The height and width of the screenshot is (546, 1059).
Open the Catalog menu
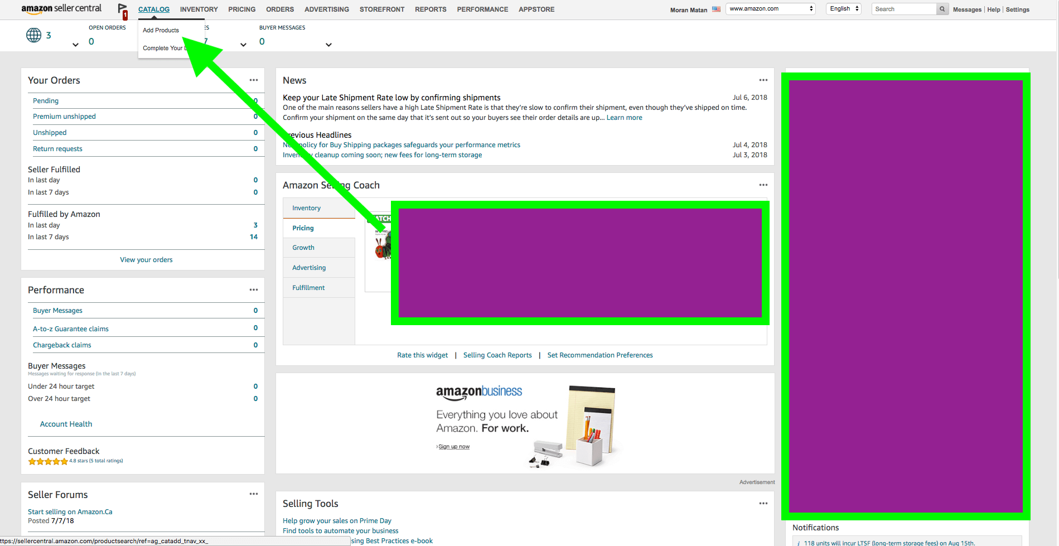[x=154, y=9]
